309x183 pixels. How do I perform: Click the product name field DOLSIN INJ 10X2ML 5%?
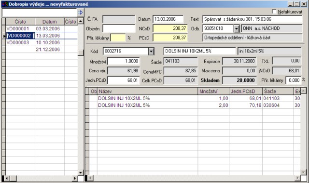pyautogui.click(x=199, y=51)
